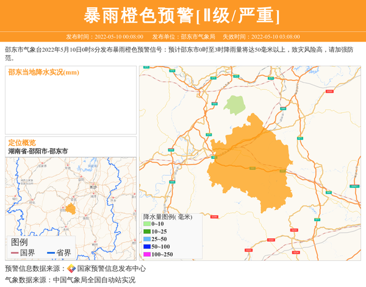The image size is (366, 287).
Task: Click the 发布时间 timestamp in header bar
Action: [104, 37]
